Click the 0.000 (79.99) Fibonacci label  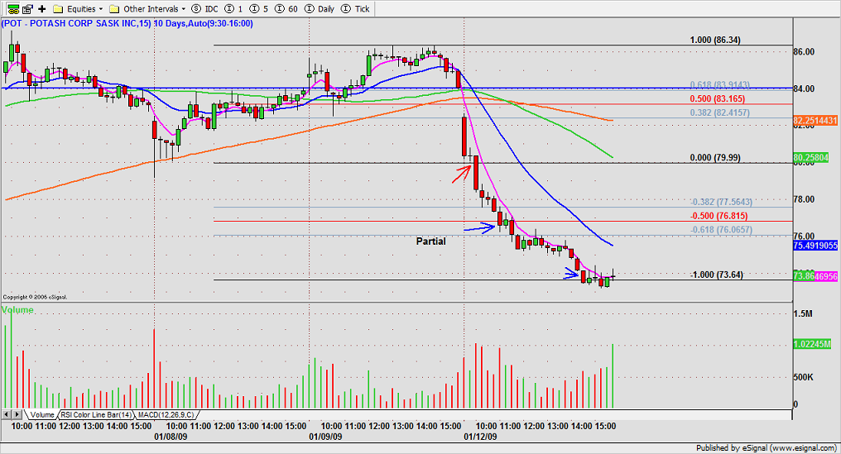(715, 158)
